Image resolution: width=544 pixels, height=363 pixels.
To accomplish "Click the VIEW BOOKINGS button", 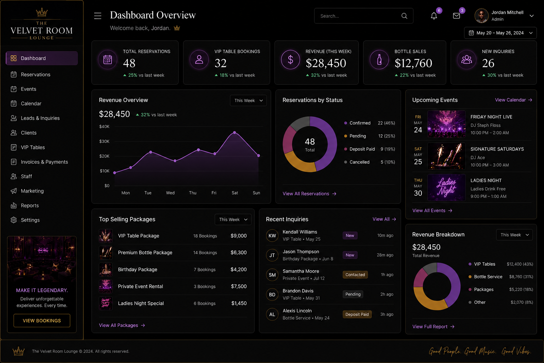I will coord(42,320).
